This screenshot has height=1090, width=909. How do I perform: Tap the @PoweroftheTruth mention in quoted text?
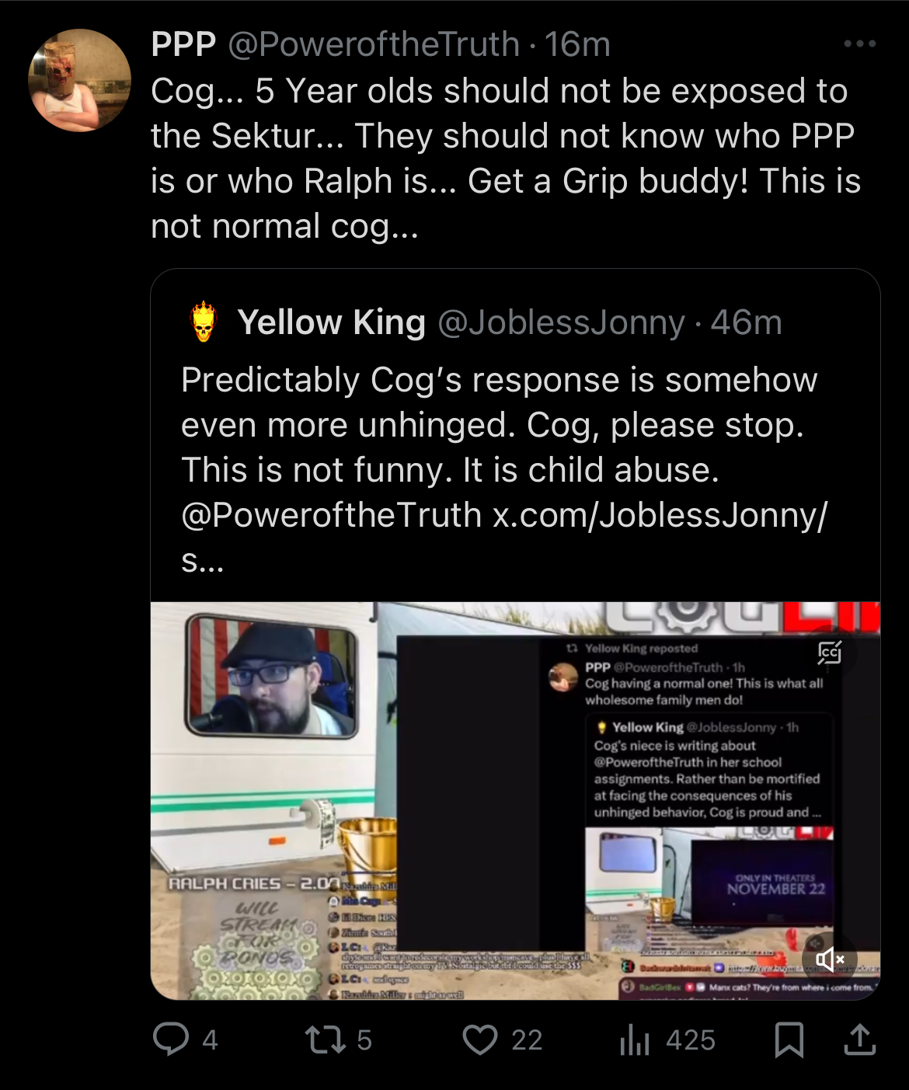(331, 515)
